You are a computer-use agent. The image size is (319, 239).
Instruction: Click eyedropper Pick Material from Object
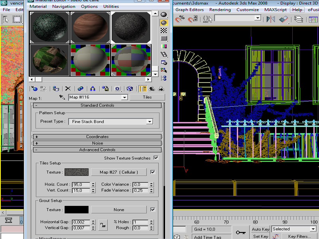tap(62, 97)
